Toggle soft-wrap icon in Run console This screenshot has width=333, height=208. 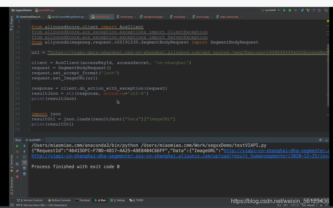[24, 157]
